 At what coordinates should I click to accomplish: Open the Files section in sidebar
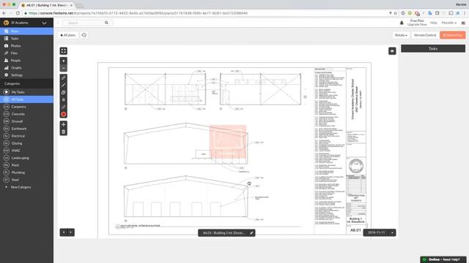click(x=26, y=53)
